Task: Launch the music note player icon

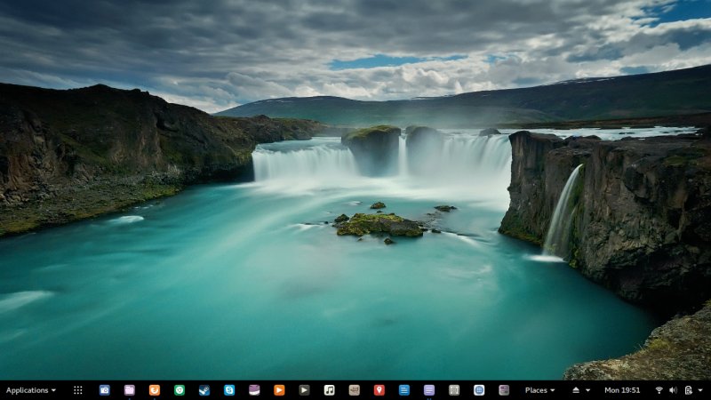Action: (329, 390)
